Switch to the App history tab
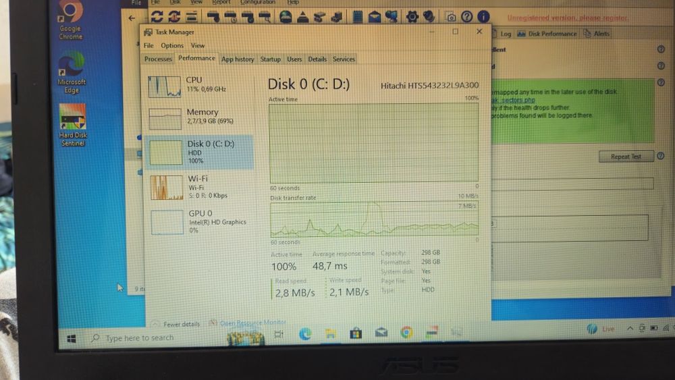Image resolution: width=675 pixels, height=380 pixels. click(238, 59)
